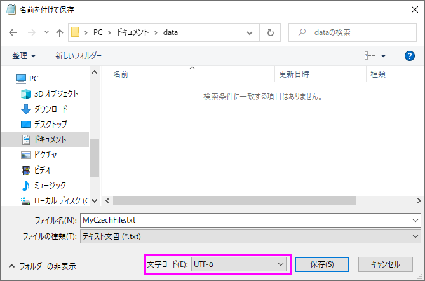Collapse folders with フォルダーの非表示
The image size is (425, 281).
(43, 266)
